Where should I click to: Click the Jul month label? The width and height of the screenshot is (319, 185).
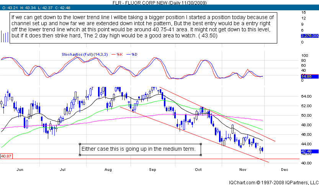coord(62,170)
